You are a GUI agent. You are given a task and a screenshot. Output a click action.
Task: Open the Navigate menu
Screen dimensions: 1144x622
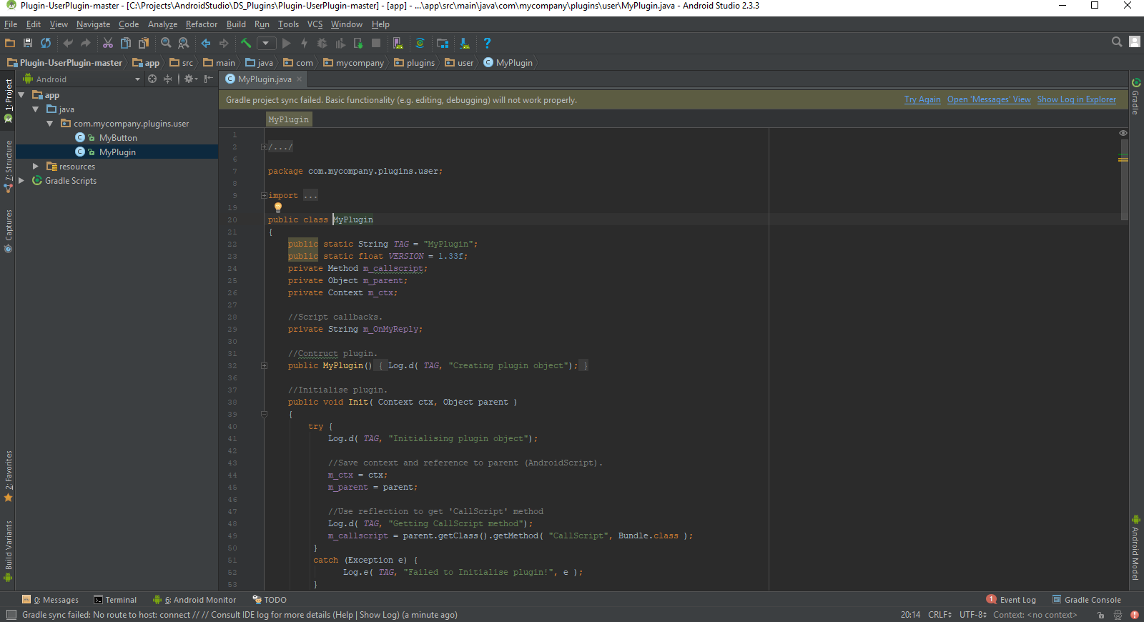point(93,24)
